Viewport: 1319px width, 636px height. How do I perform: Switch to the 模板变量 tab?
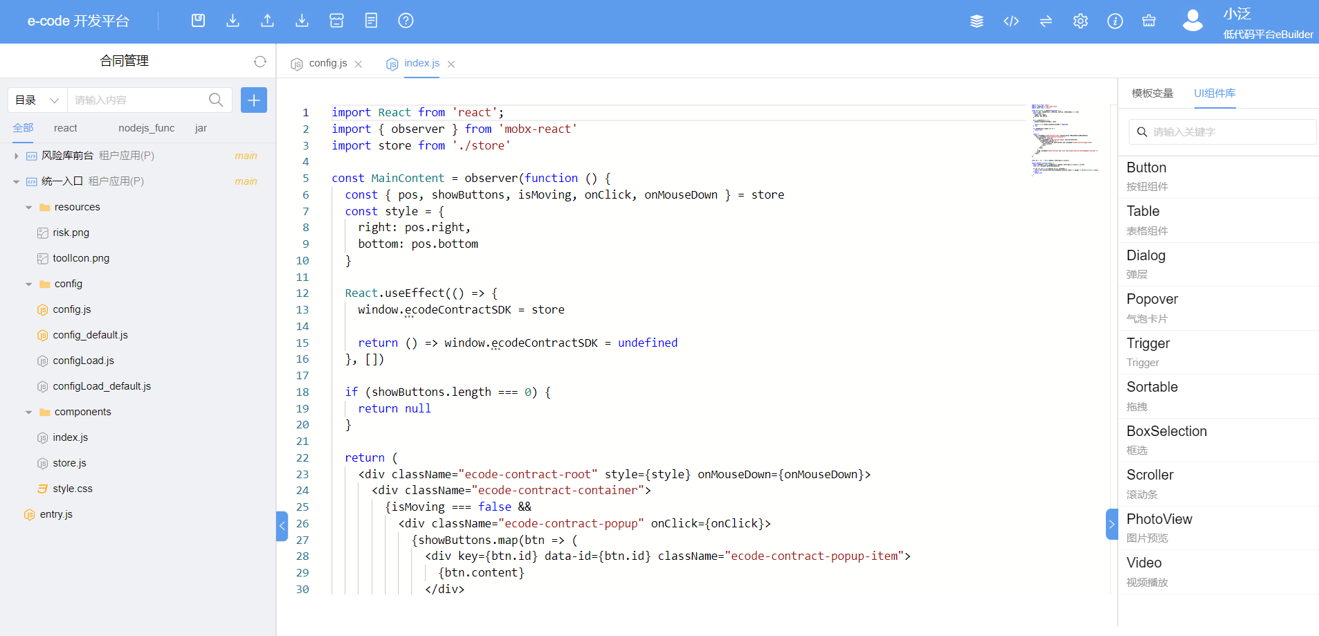click(1152, 93)
